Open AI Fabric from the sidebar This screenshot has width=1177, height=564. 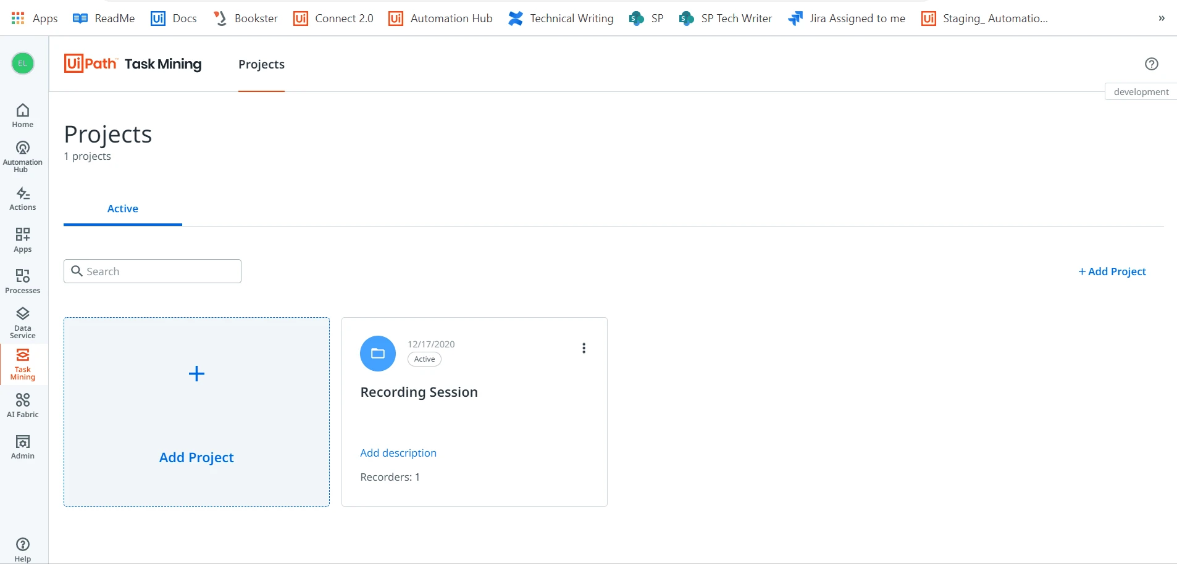click(x=23, y=405)
